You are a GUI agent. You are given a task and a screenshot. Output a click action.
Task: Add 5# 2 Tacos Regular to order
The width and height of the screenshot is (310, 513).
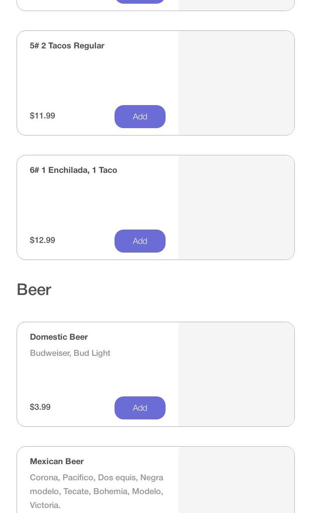140,117
